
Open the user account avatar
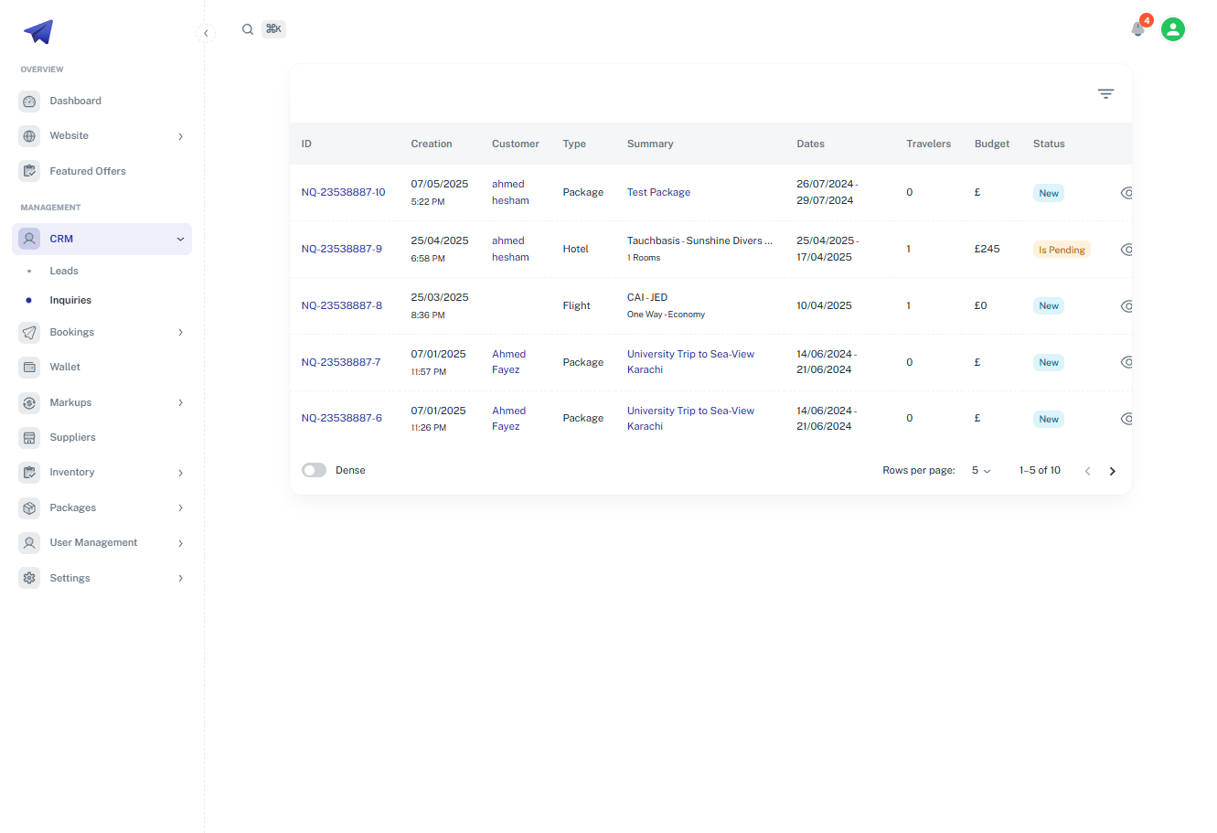(1173, 29)
